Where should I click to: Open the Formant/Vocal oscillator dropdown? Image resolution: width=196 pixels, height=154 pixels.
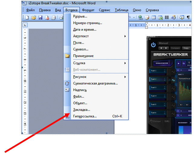pos(185,79)
